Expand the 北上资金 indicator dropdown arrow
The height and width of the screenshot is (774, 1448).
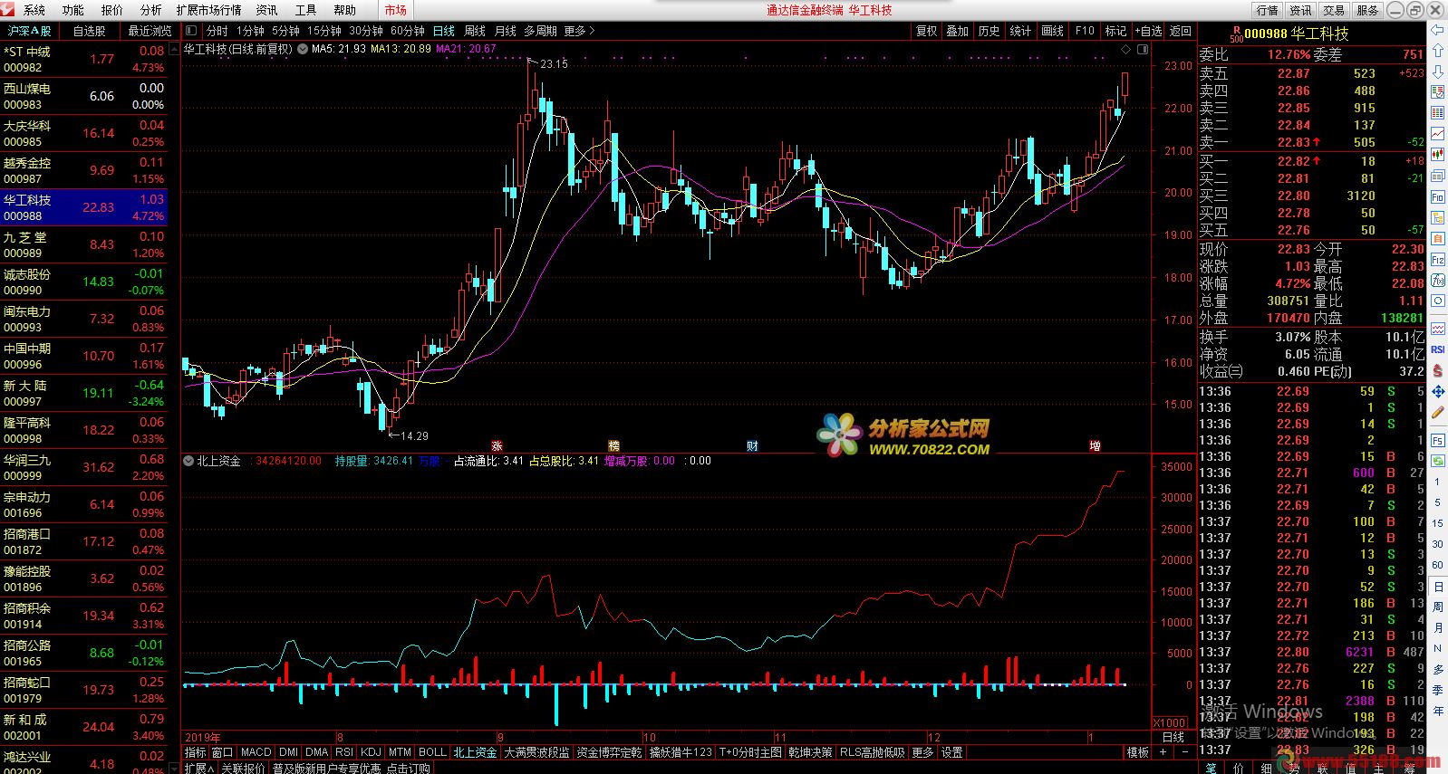coord(188,461)
